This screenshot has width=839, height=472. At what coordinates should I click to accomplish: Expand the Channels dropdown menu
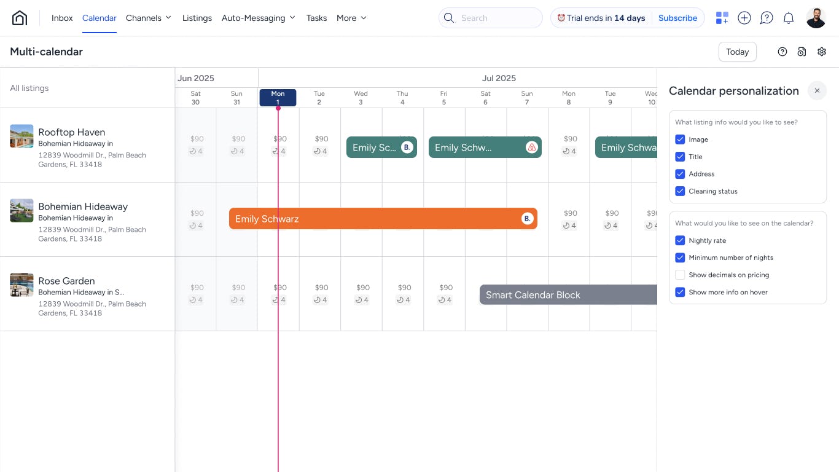click(x=148, y=18)
